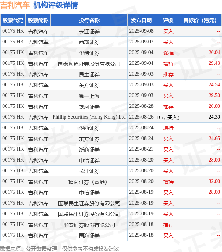Click the 2025-08-18 date in 平安证券 row
This screenshot has width=222, height=252.
click(x=141, y=224)
